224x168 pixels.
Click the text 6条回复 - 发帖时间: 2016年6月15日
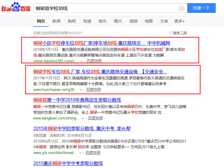[x=63, y=135]
